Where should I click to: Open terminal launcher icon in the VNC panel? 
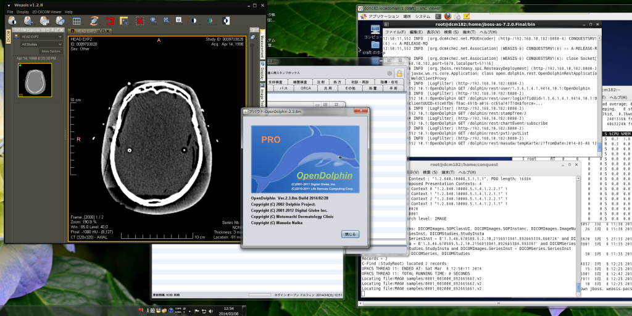pyautogui.click(x=438, y=17)
